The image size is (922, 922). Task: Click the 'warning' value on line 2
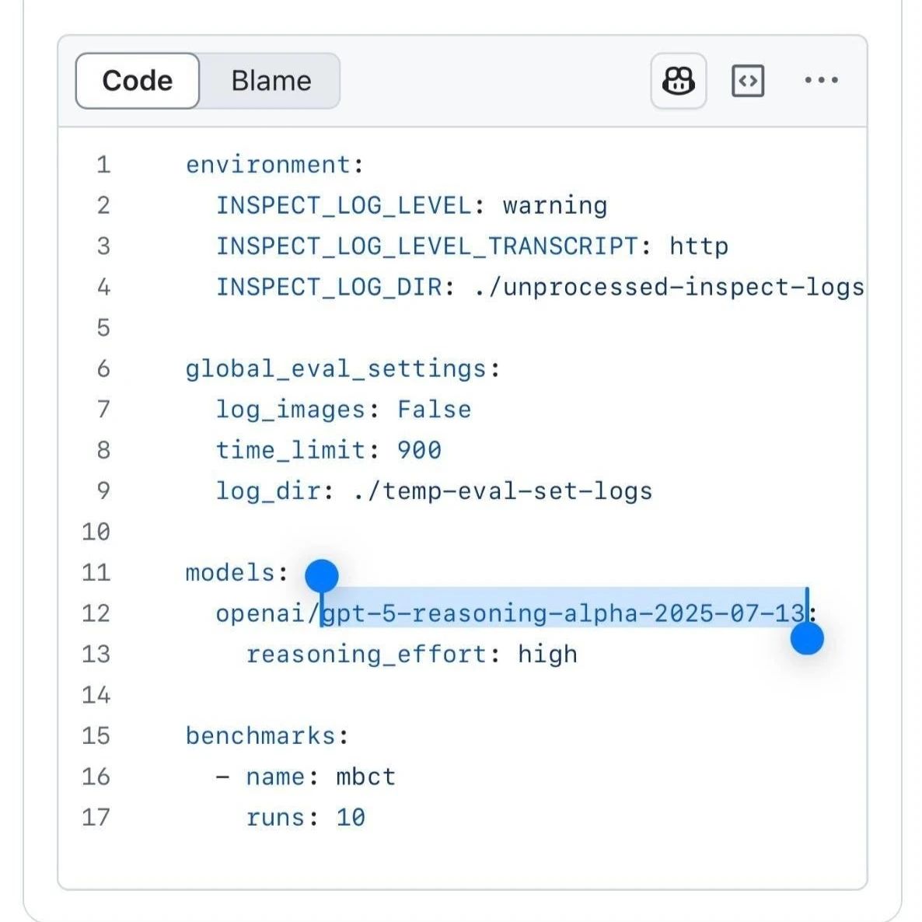coord(555,206)
